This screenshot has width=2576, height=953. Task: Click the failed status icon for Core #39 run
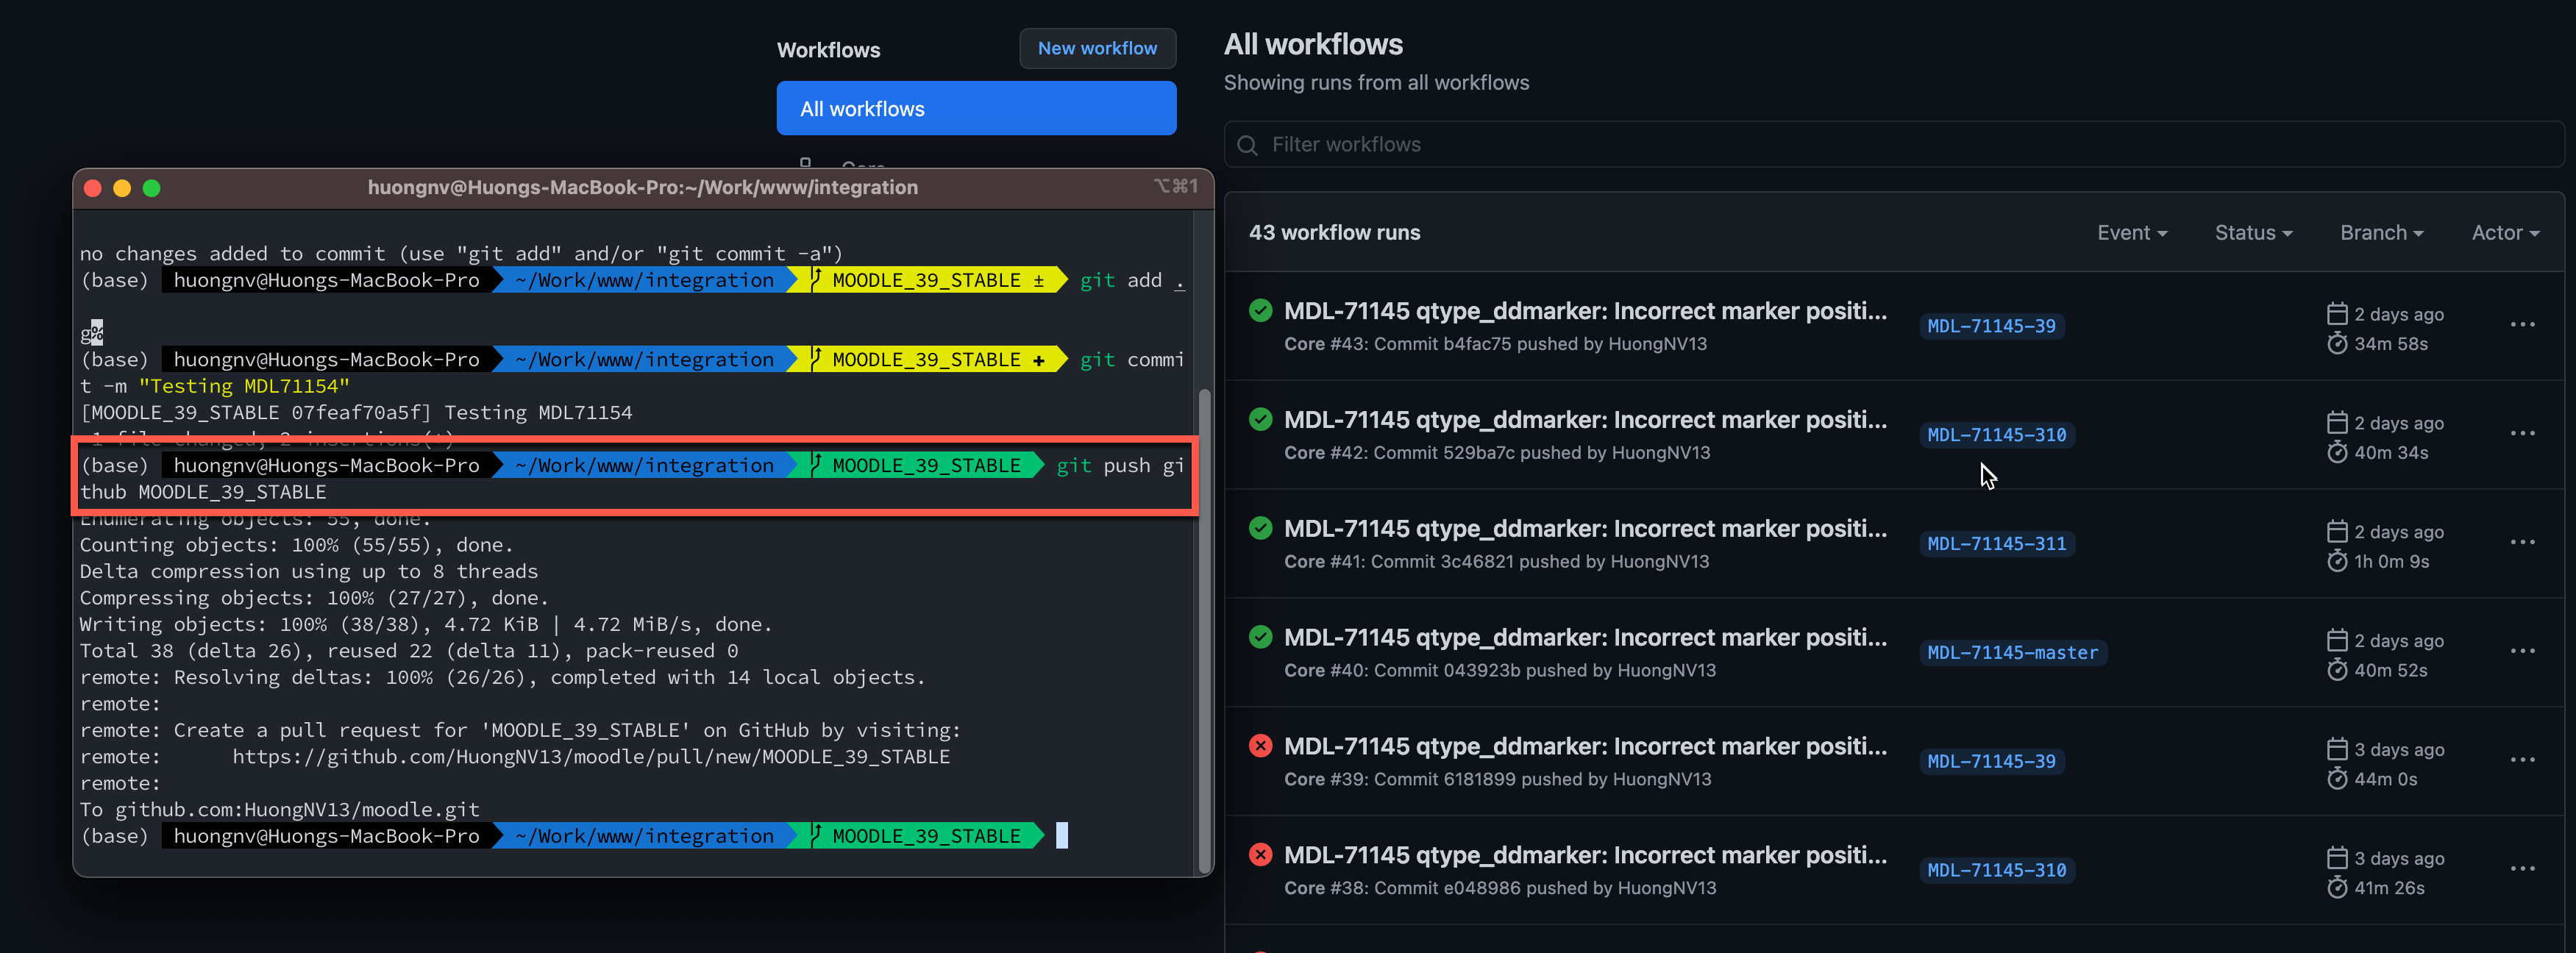1260,746
